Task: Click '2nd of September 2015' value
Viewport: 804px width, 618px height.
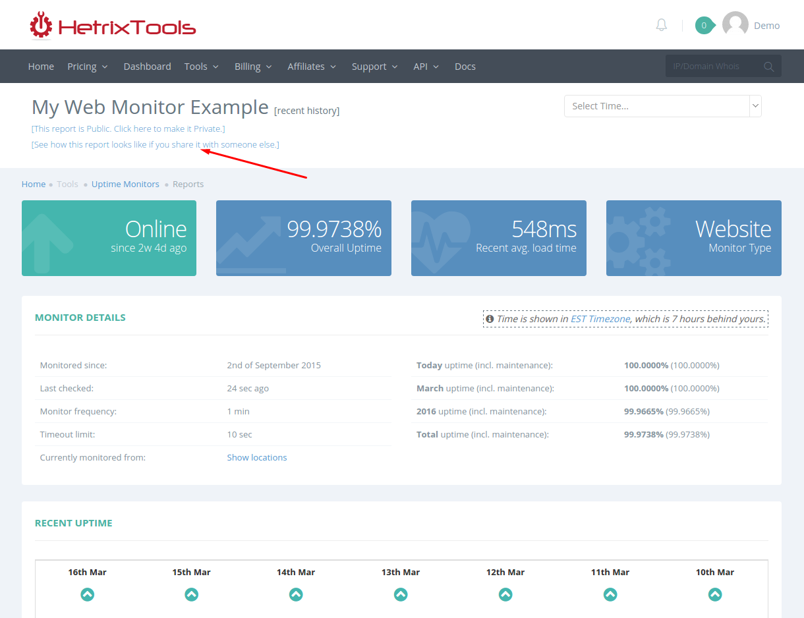Action: (x=274, y=365)
